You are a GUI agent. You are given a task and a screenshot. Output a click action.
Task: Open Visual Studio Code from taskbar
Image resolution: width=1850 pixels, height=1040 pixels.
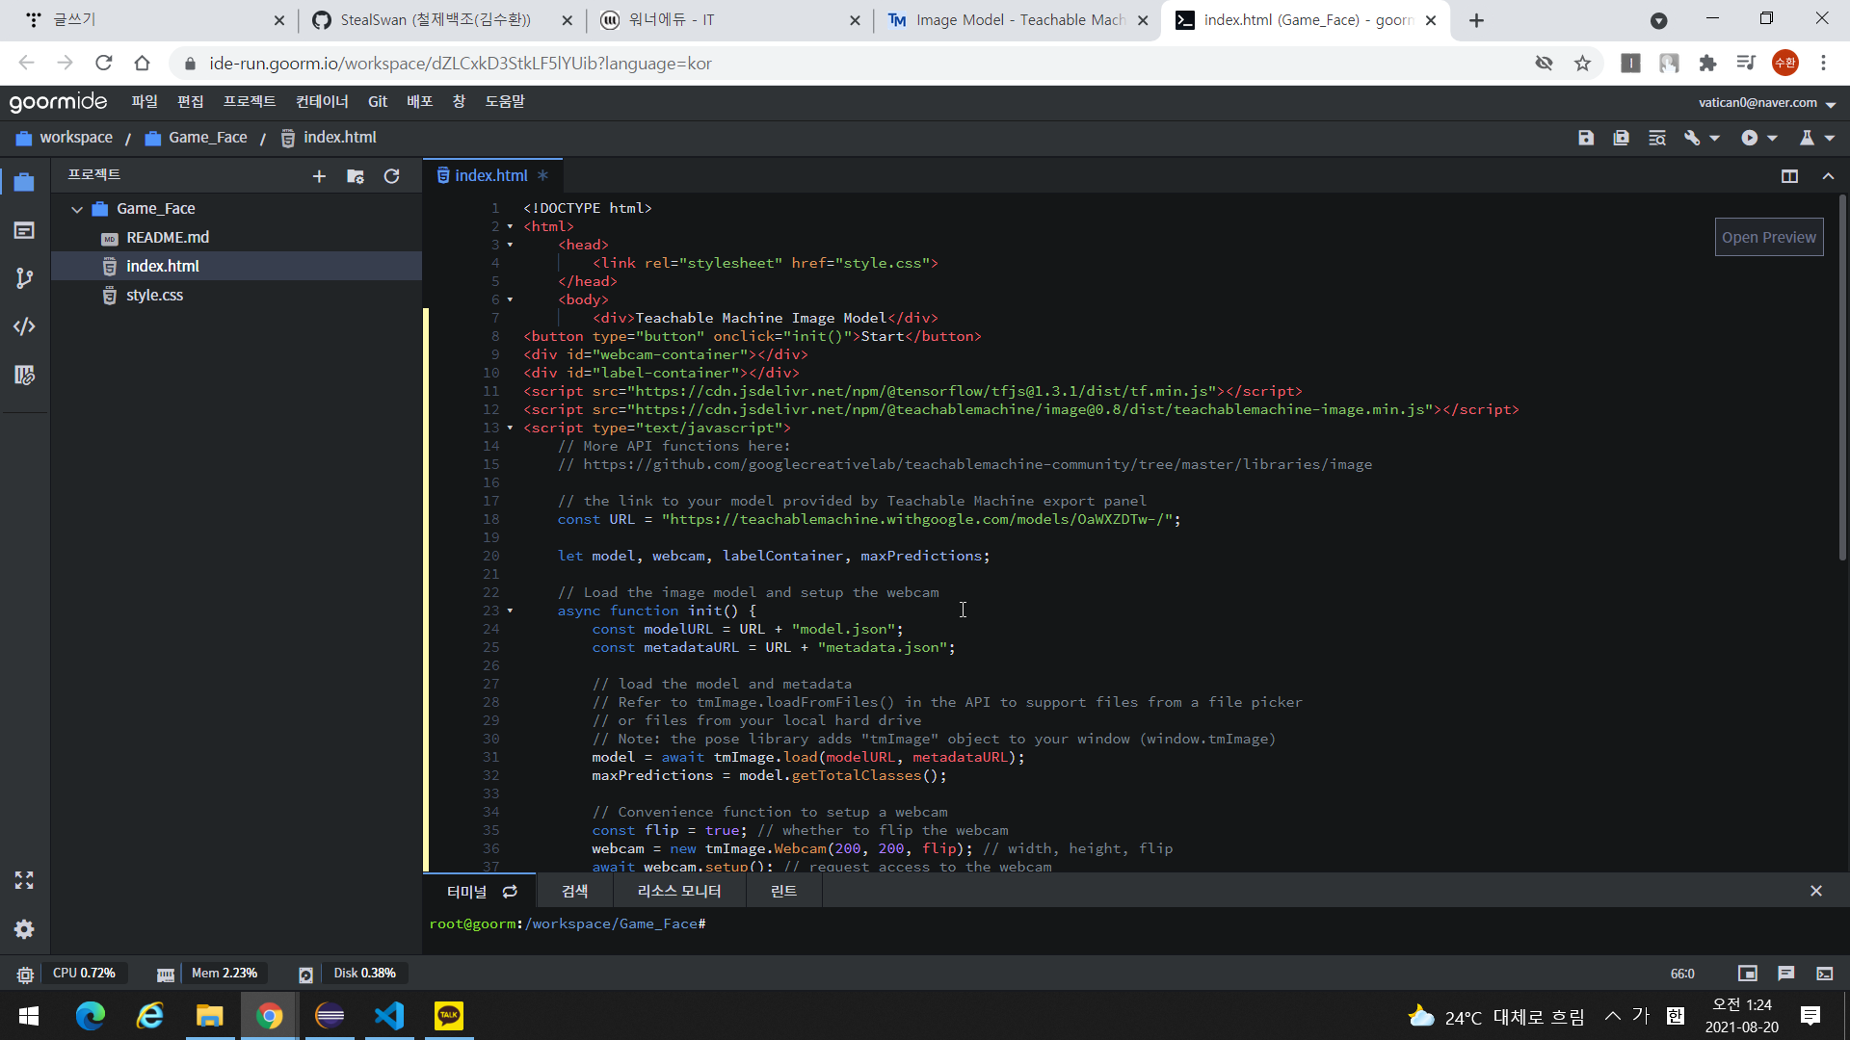(x=389, y=1015)
